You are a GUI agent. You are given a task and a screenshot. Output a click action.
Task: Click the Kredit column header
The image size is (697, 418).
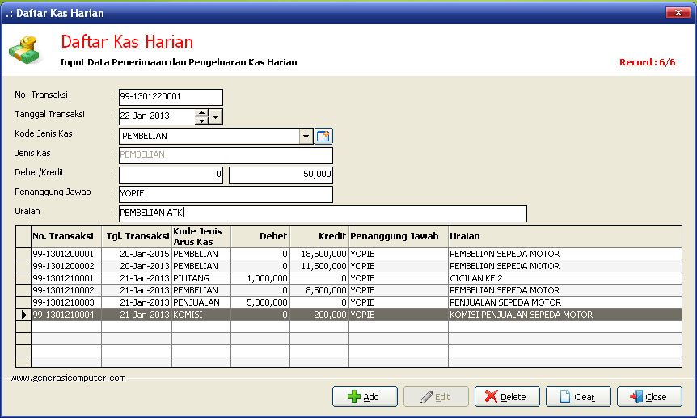coord(319,236)
